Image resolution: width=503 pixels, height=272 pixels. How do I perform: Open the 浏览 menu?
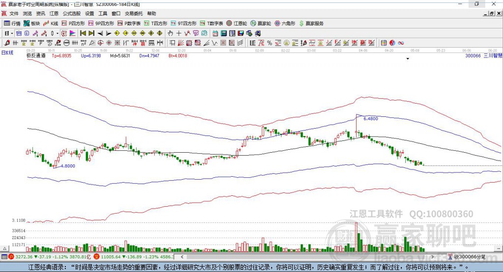(28, 13)
